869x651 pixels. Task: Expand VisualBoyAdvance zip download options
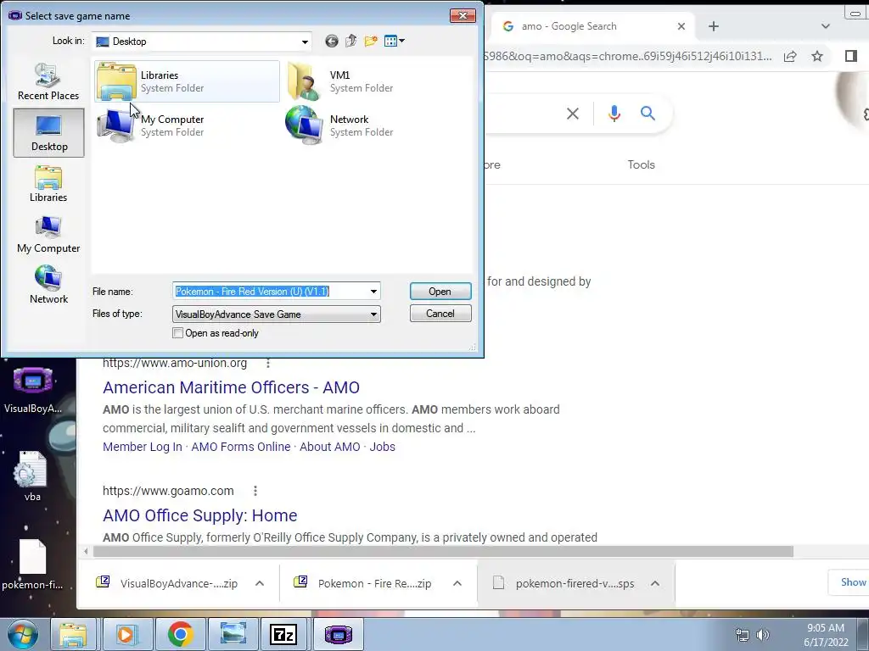[x=260, y=583]
